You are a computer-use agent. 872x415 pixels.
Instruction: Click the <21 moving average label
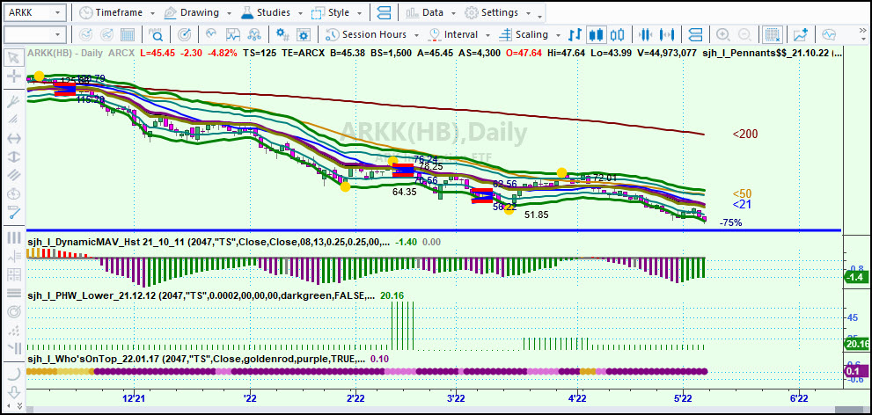pyautogui.click(x=743, y=205)
